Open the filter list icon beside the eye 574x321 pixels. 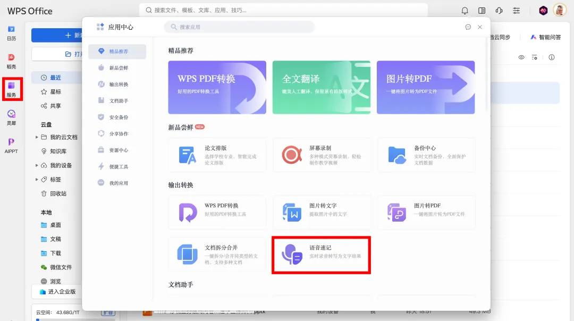(535, 57)
